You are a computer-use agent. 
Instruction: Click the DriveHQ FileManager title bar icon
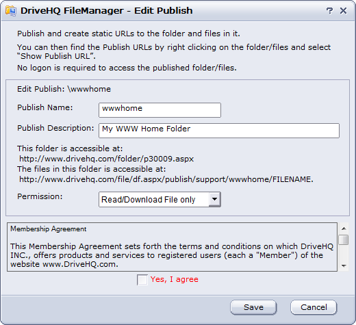coord(11,11)
